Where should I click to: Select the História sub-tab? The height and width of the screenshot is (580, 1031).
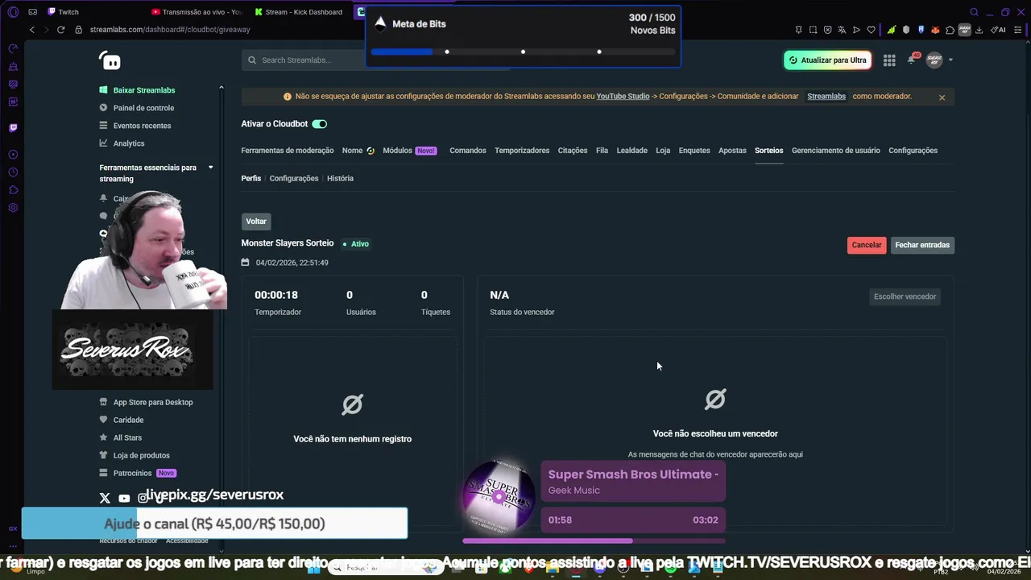click(340, 178)
